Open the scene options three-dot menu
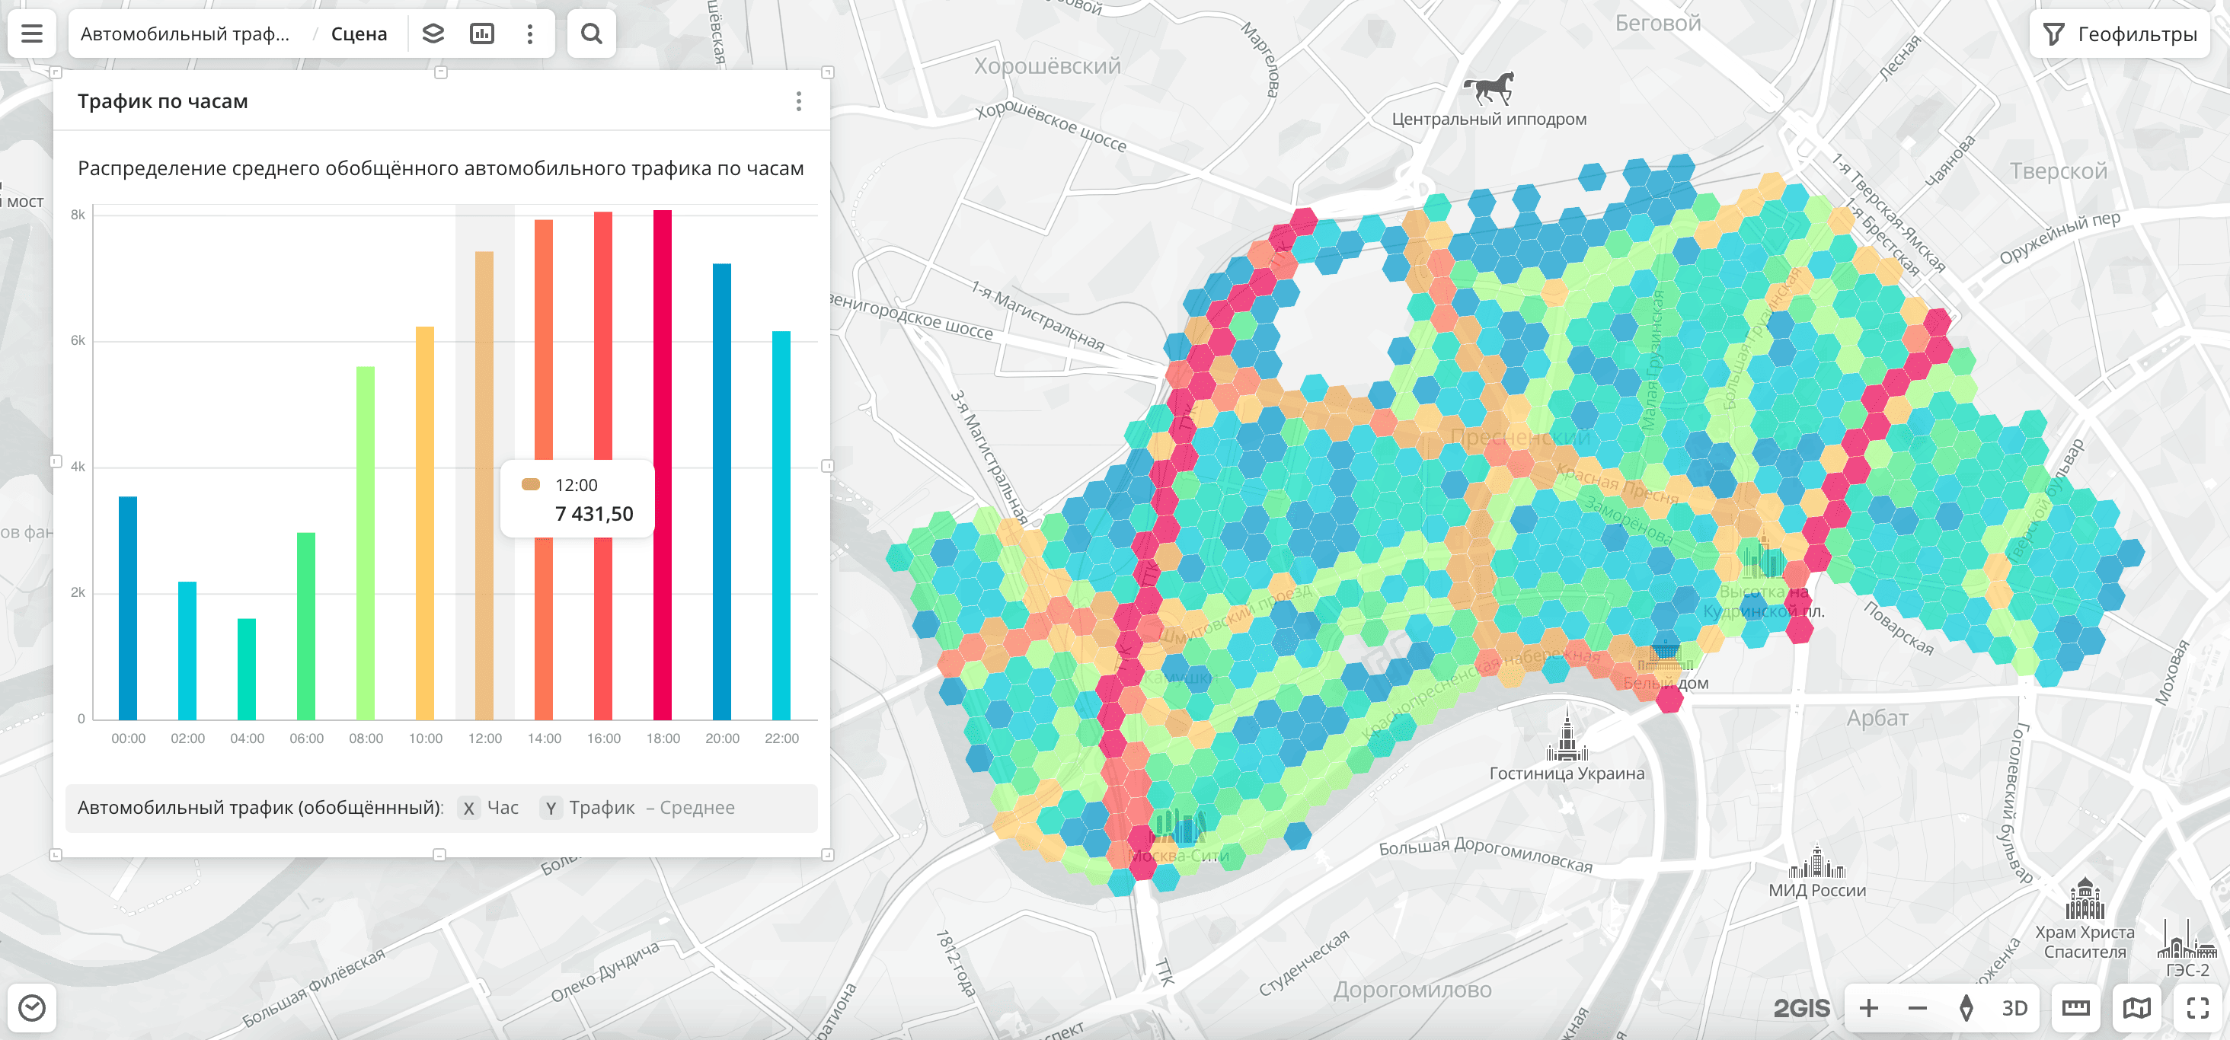This screenshot has height=1040, width=2230. pyautogui.click(x=530, y=33)
